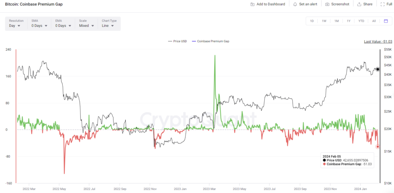Switch to the 1Y range tab
The width and height of the screenshot is (394, 193).
point(349,21)
